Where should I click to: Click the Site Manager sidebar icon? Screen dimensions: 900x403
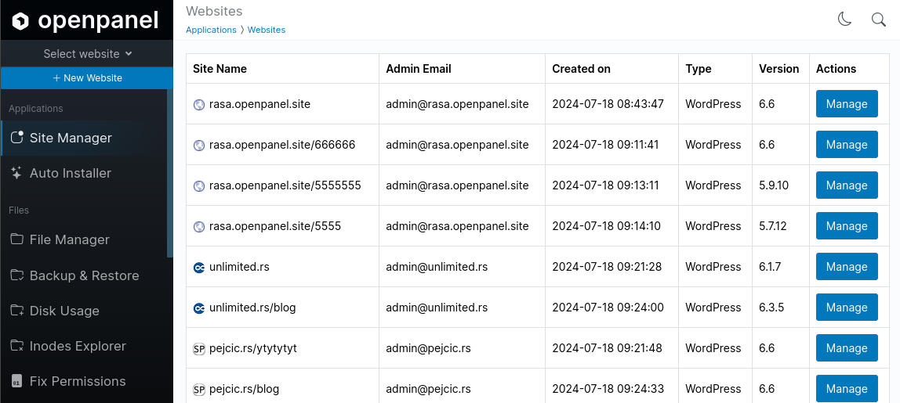tap(17, 138)
